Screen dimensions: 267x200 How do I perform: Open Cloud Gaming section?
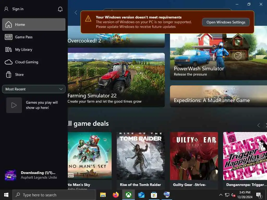34,62
